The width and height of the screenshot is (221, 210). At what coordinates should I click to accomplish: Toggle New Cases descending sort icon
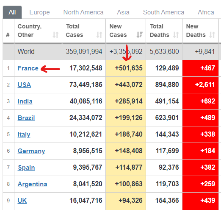click(x=140, y=35)
